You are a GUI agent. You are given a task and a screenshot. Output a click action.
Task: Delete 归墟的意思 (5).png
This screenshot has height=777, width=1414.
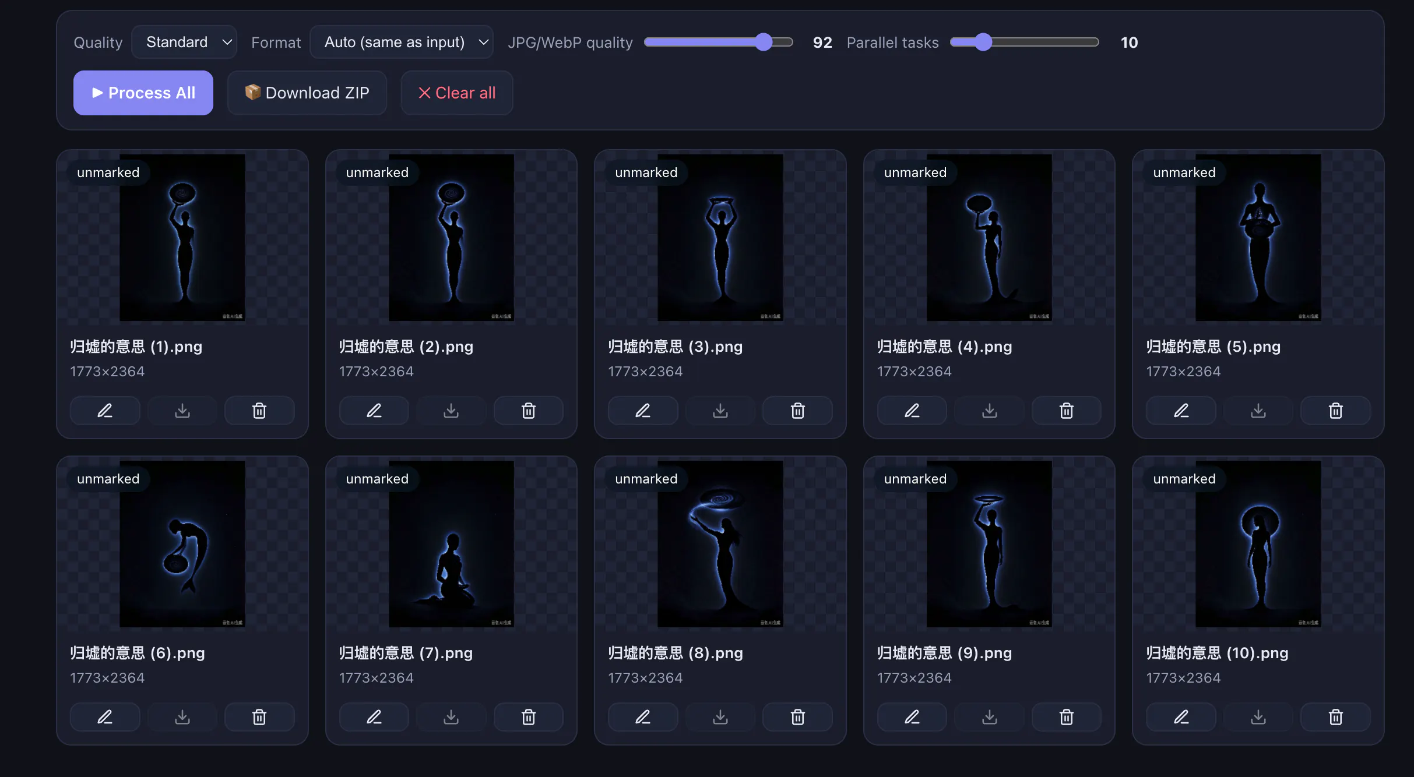click(x=1336, y=411)
